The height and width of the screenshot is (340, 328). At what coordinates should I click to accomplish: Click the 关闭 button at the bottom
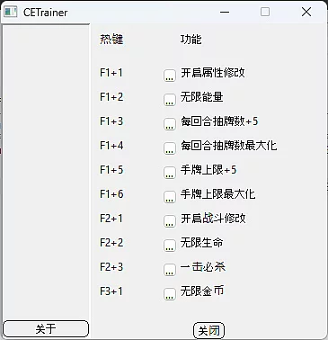pos(208,330)
